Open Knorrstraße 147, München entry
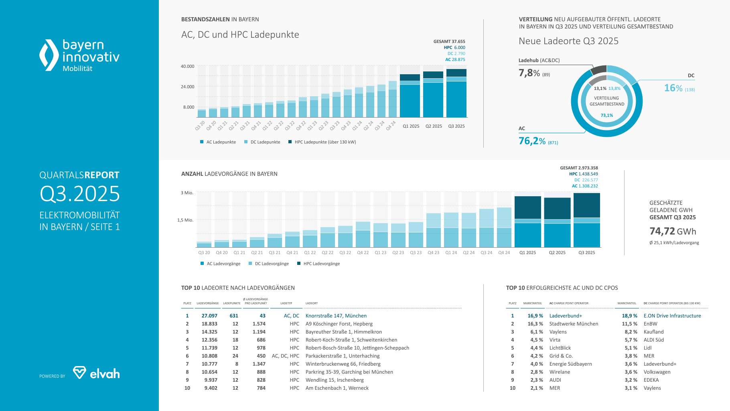The image size is (730, 411). coord(336,316)
